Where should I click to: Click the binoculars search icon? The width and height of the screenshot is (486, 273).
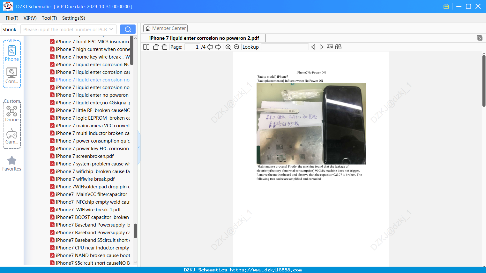pyautogui.click(x=338, y=47)
